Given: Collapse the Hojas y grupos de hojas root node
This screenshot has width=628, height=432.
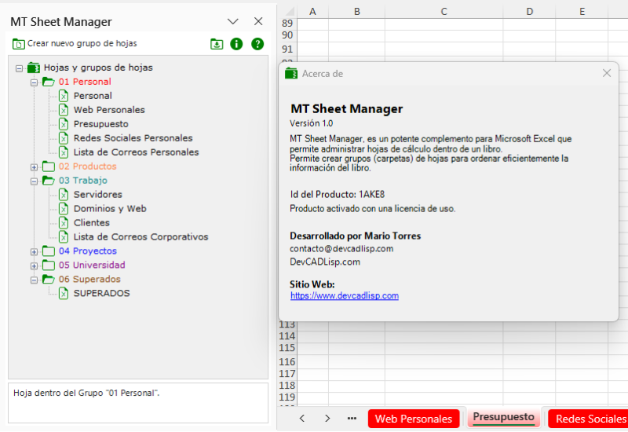Looking at the screenshot, I should pyautogui.click(x=19, y=68).
